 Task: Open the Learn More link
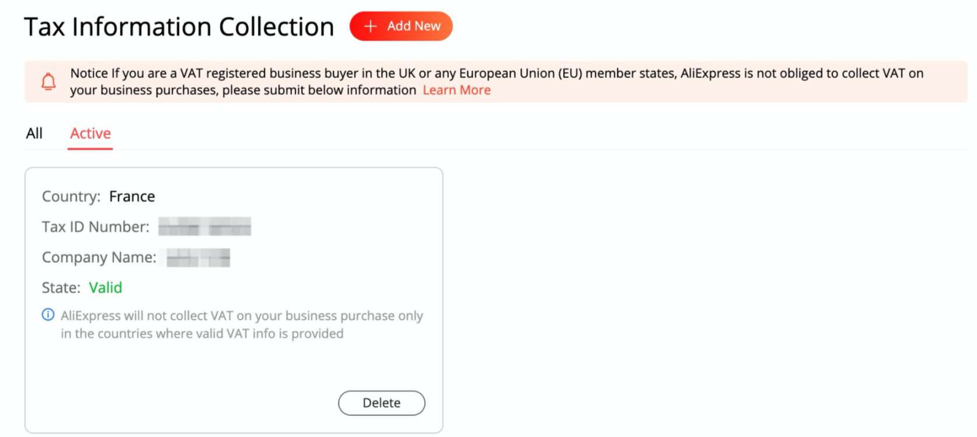click(x=456, y=90)
